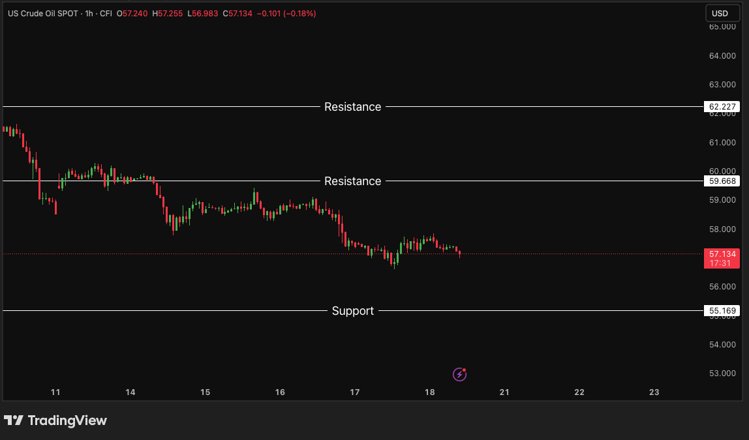Click the 53.000 price scale label
Screen dimensions: 749x440
click(722, 374)
